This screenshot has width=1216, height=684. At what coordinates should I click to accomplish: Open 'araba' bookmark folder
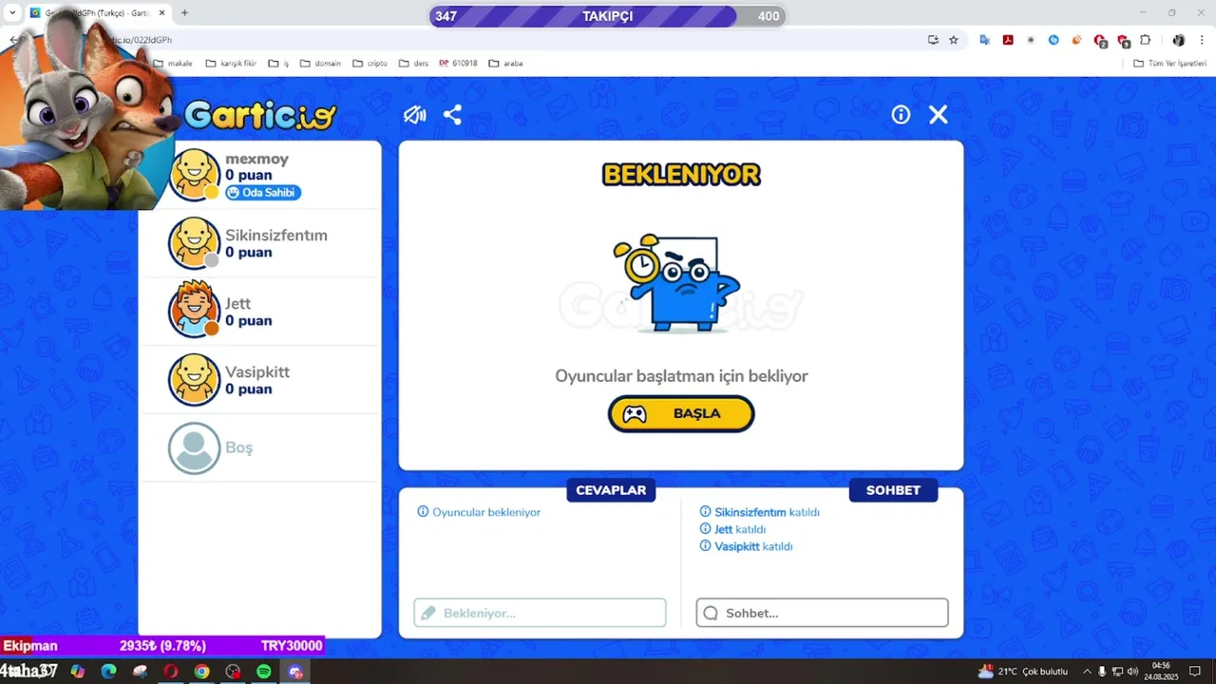point(505,64)
